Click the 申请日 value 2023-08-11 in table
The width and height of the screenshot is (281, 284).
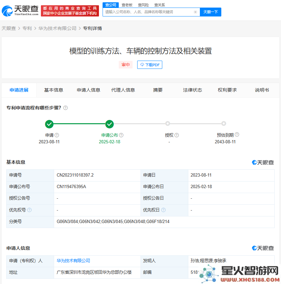pos(201,175)
